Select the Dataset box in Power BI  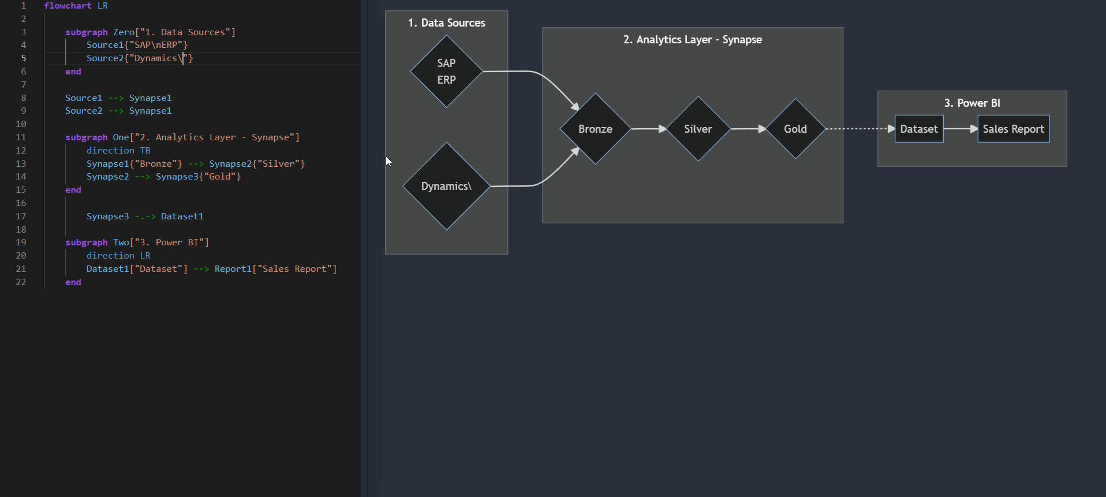[919, 129]
